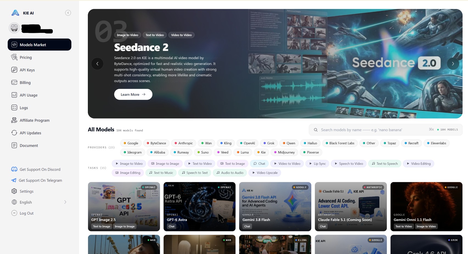Filter tasks by Audio to Audio
Viewport: 468px width, 254px height.
tap(230, 173)
